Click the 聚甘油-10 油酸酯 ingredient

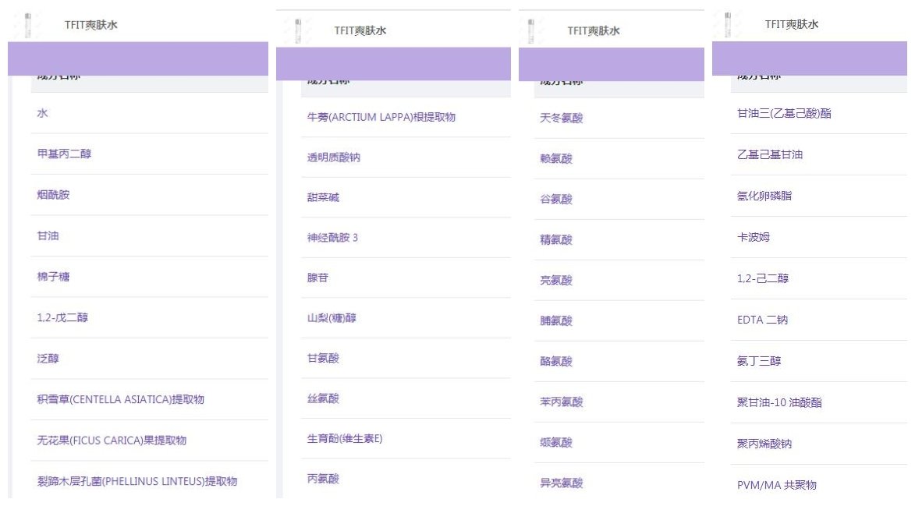pos(778,402)
